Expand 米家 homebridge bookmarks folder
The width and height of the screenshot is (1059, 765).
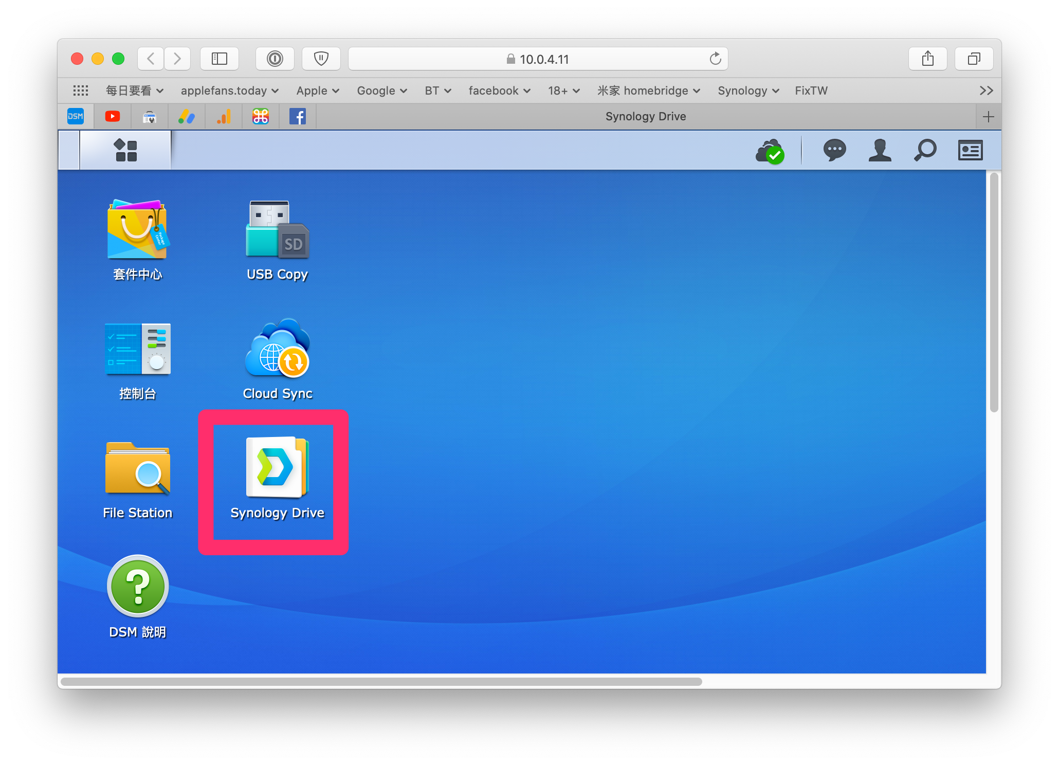click(x=649, y=90)
